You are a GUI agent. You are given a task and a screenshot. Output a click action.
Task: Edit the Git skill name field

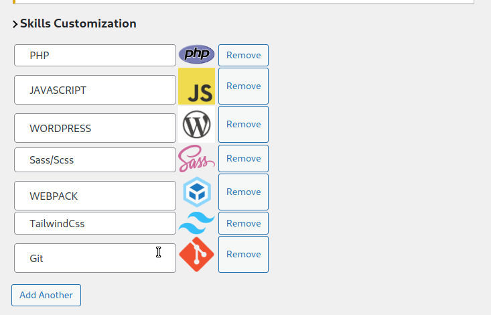[95, 258]
